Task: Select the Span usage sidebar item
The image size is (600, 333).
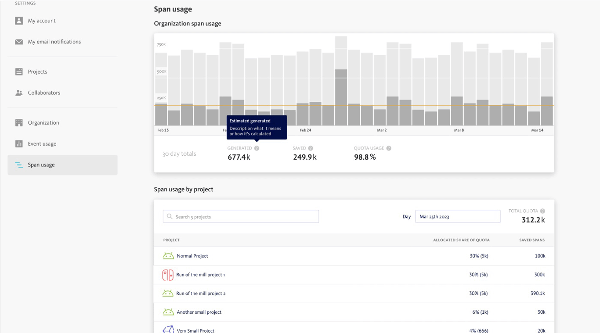Action: click(41, 165)
